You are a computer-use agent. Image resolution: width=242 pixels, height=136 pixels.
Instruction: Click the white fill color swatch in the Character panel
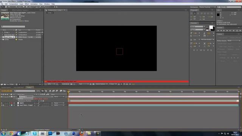coord(211,27)
